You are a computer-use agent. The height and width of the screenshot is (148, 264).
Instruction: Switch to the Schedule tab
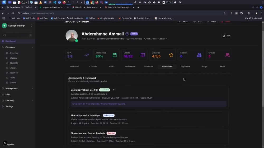pyautogui.click(x=148, y=67)
